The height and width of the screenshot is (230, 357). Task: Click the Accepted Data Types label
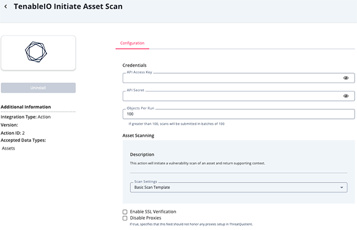pyautogui.click(x=23, y=140)
